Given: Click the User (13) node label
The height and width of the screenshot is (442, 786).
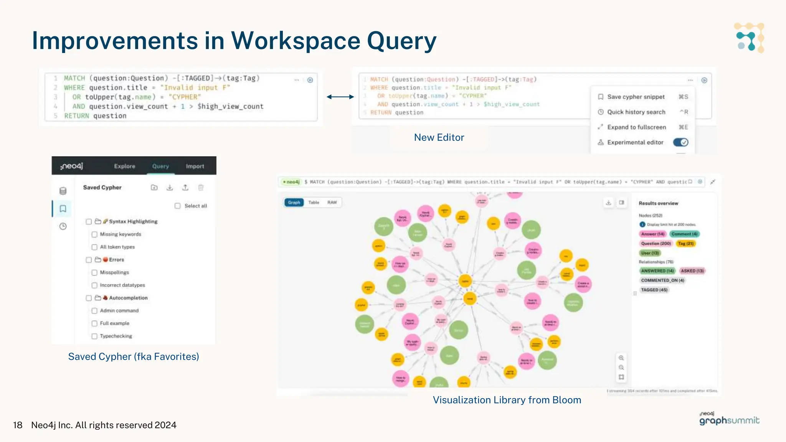Looking at the screenshot, I should click(650, 253).
